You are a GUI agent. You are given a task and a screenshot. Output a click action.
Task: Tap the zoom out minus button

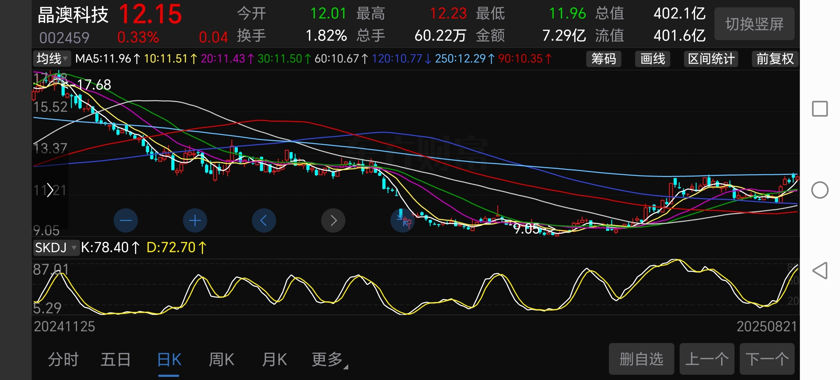[126, 221]
